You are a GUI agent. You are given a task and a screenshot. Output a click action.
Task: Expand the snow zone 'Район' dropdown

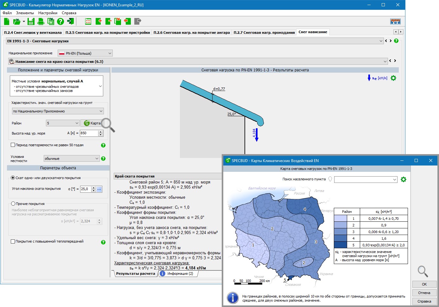(x=62, y=123)
